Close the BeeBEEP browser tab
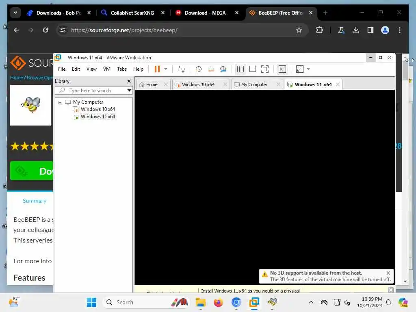This screenshot has width=416, height=312. 311,13
